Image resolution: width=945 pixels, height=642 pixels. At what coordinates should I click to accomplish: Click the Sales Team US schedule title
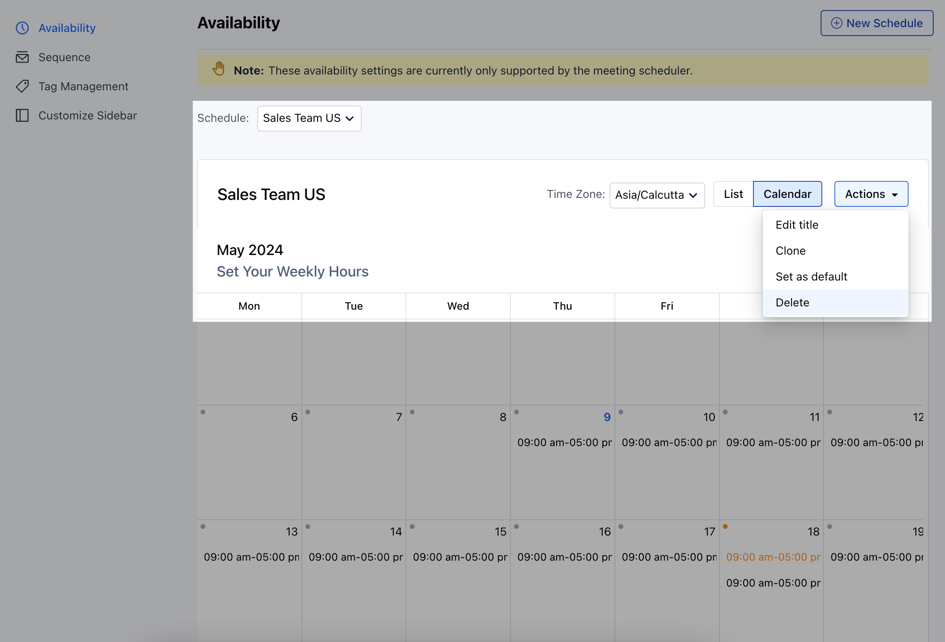tap(271, 195)
